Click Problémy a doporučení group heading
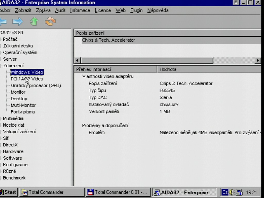Image resolution: width=264 pixels, height=198 pixels. (x=105, y=126)
